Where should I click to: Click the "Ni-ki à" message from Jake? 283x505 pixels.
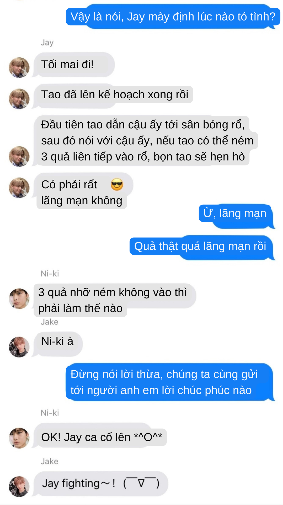57,344
